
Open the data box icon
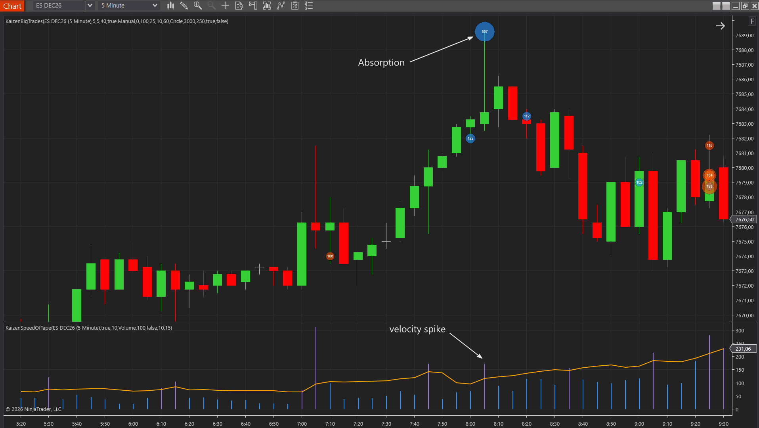pyautogui.click(x=239, y=6)
